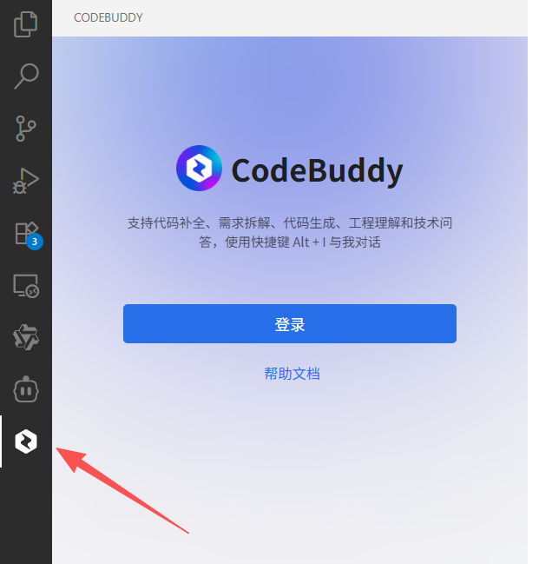This screenshot has height=564, width=539.
Task: Open the Run and Debug view
Action: pos(25,181)
